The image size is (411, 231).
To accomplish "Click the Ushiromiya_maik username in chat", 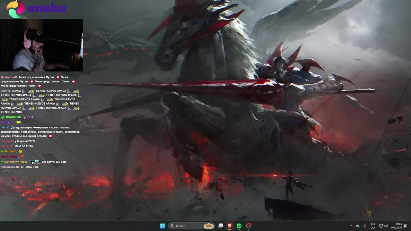I will (15, 162).
